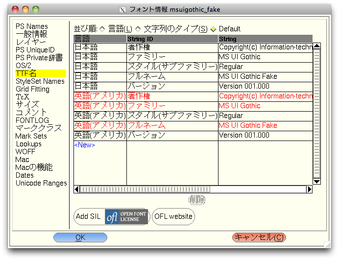The width and height of the screenshot is (339, 260).
Task: Click the X11 icon in title bar
Action: tap(122, 10)
